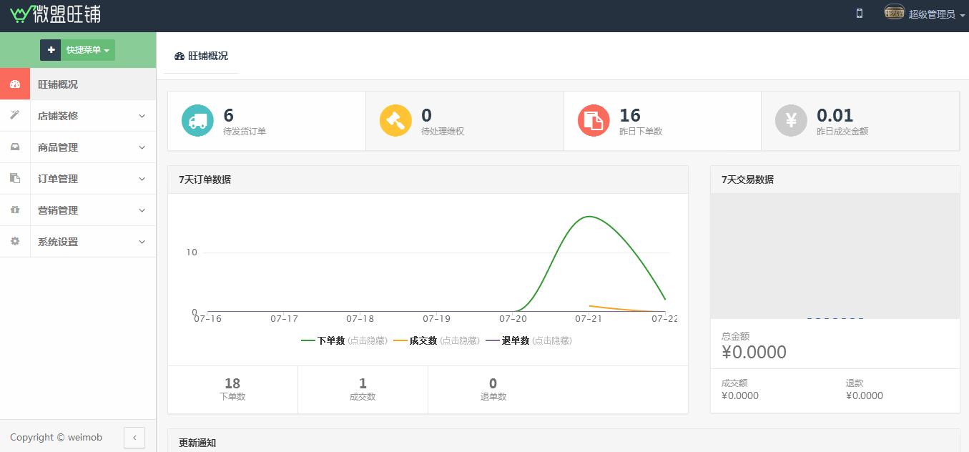Expand the 店铺装修 sidebar section
This screenshot has width=969, height=452.
pyautogui.click(x=92, y=116)
